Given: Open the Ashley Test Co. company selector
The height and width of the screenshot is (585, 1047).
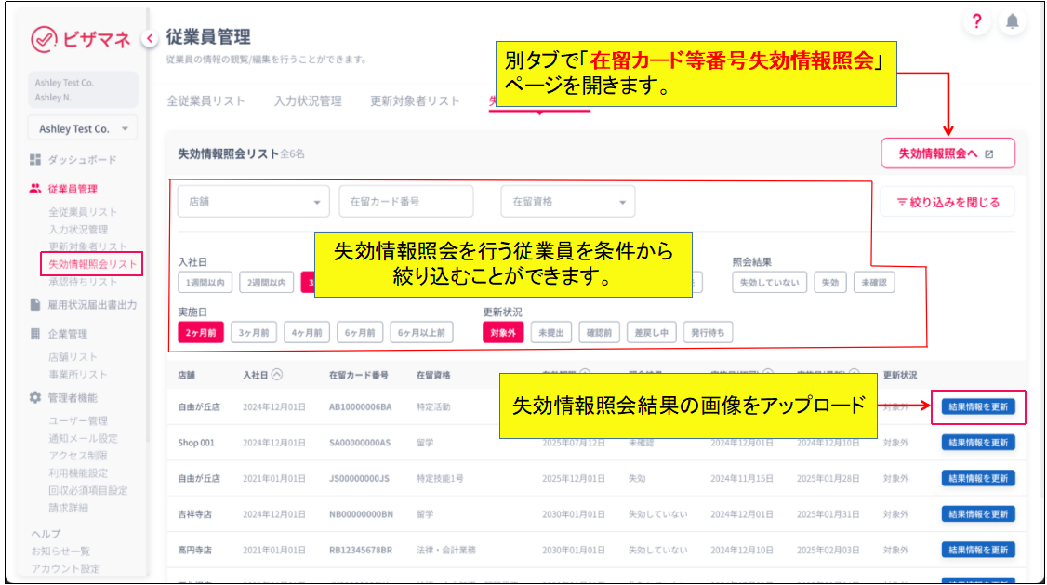Looking at the screenshot, I should coord(83,128).
